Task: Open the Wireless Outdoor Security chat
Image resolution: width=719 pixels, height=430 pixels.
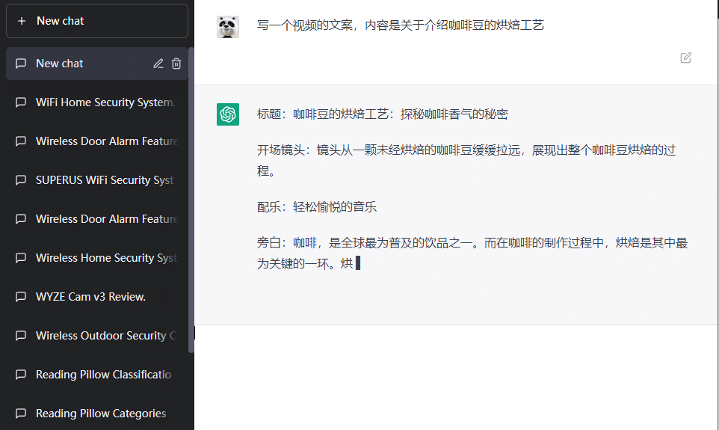Action: tap(96, 336)
